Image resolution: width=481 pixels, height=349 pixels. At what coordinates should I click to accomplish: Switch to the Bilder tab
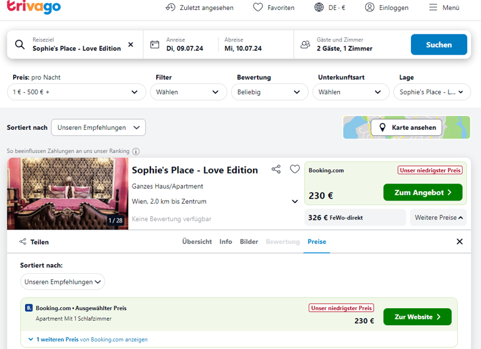[249, 242]
